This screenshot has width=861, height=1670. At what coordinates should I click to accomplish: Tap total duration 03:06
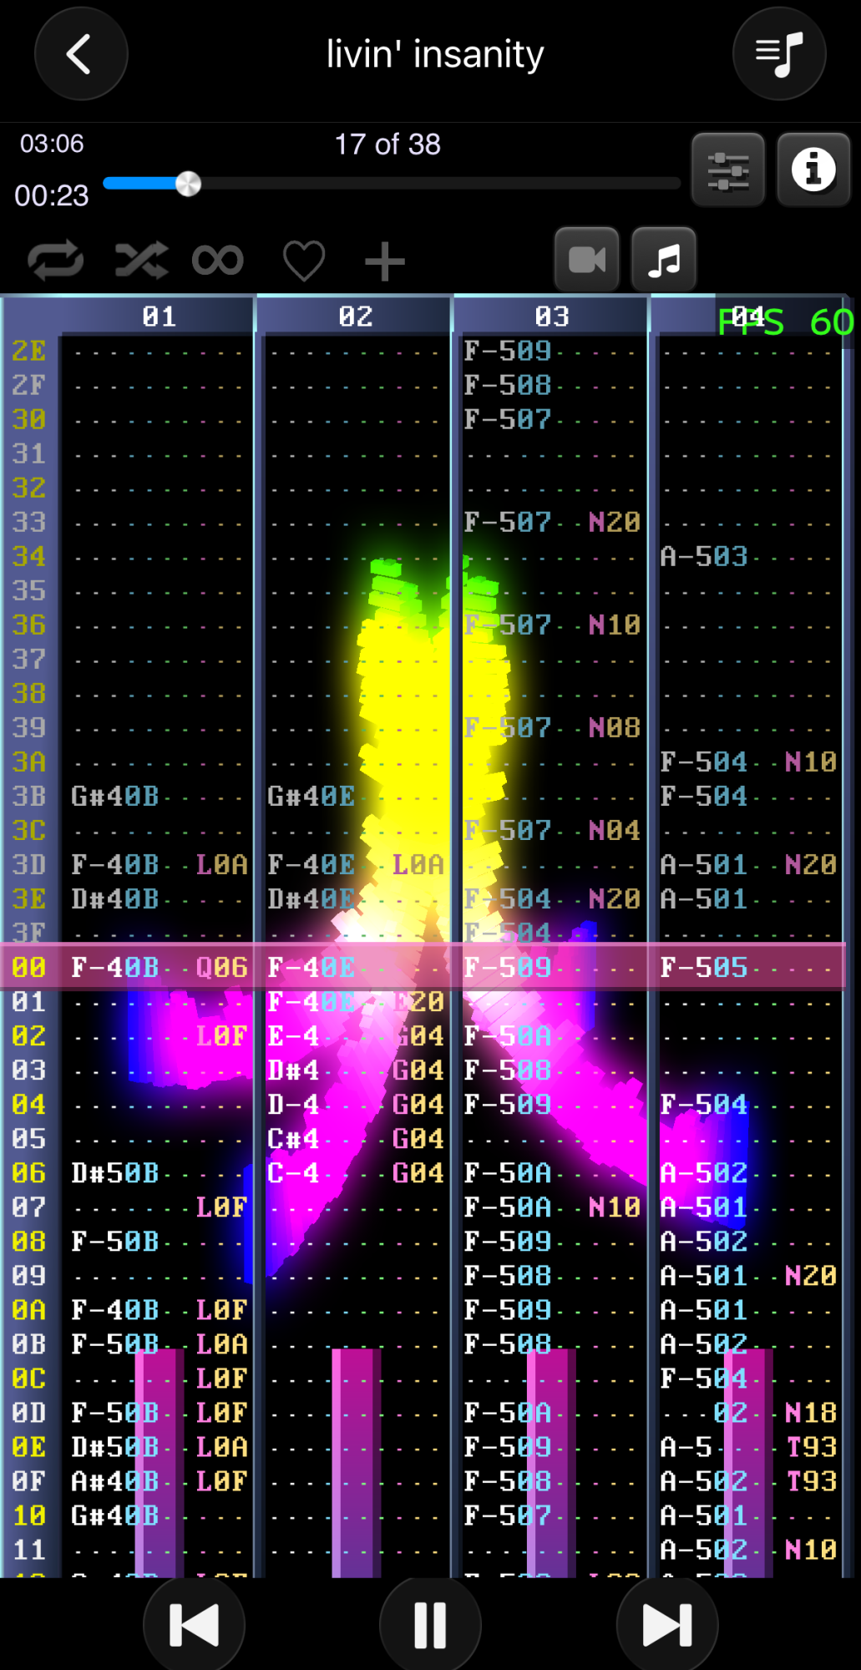coord(52,144)
